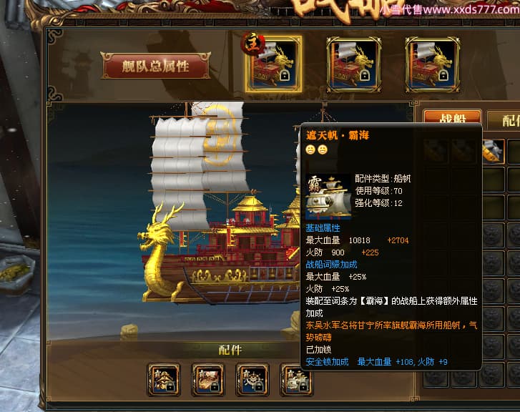Click the first smiley face in tooltip
This screenshot has height=412, width=520.
310,149
